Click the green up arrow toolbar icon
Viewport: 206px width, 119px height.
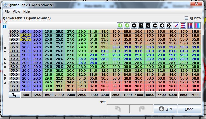pos(120,25)
